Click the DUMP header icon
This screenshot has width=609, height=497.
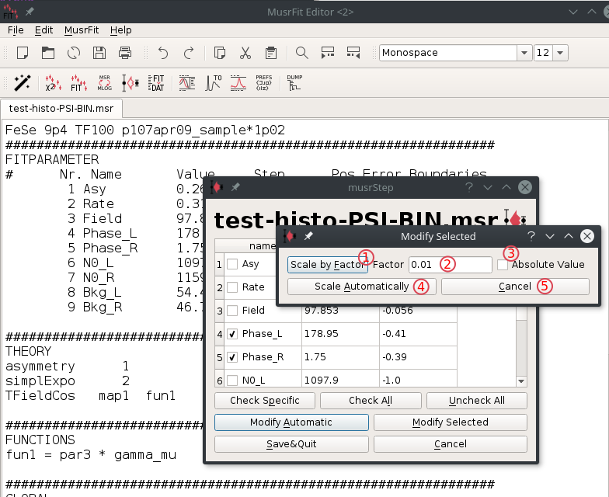click(294, 82)
